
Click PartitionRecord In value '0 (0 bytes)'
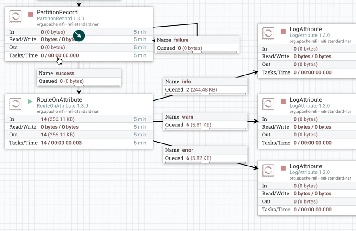click(53, 32)
